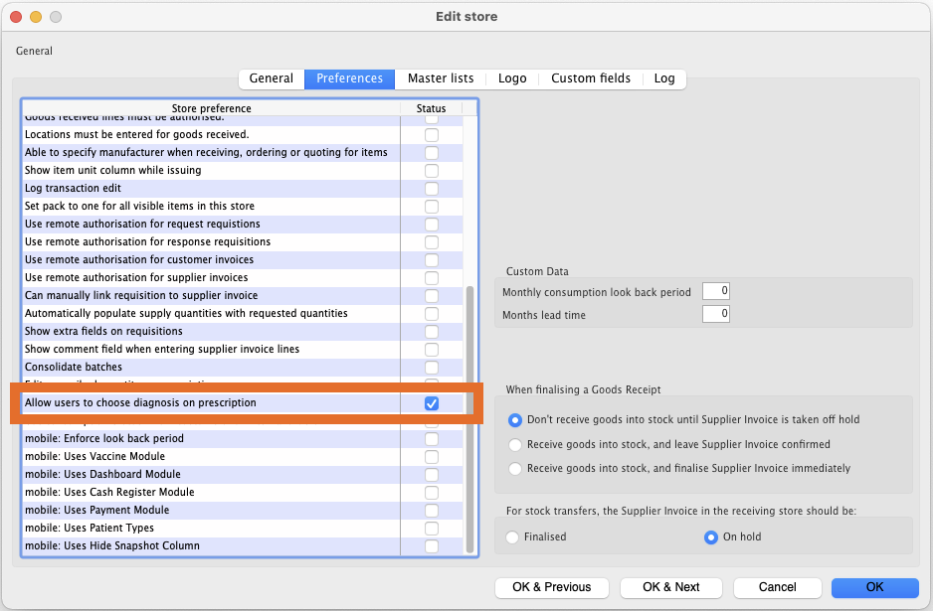Tick Show item unit column while issuing
Screen dimensions: 933x611
(x=432, y=171)
